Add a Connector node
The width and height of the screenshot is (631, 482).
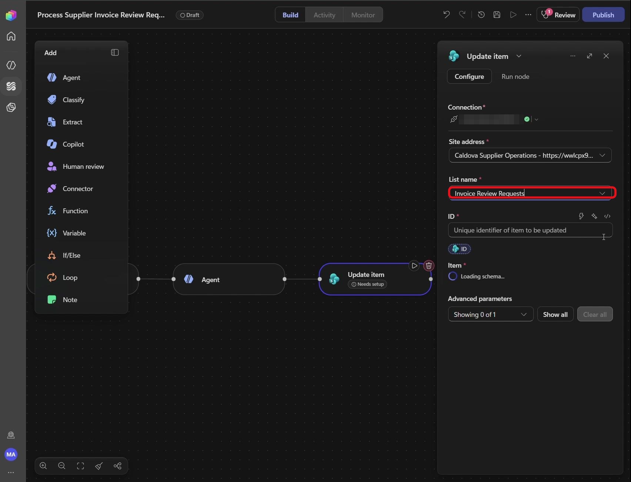[81, 189]
